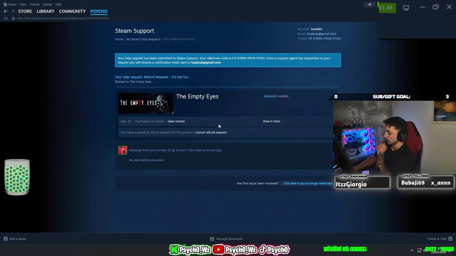This screenshot has height=256, width=456.
Task: Click the hxjakub@gmail.com email in header
Action: pyautogui.click(x=321, y=34)
